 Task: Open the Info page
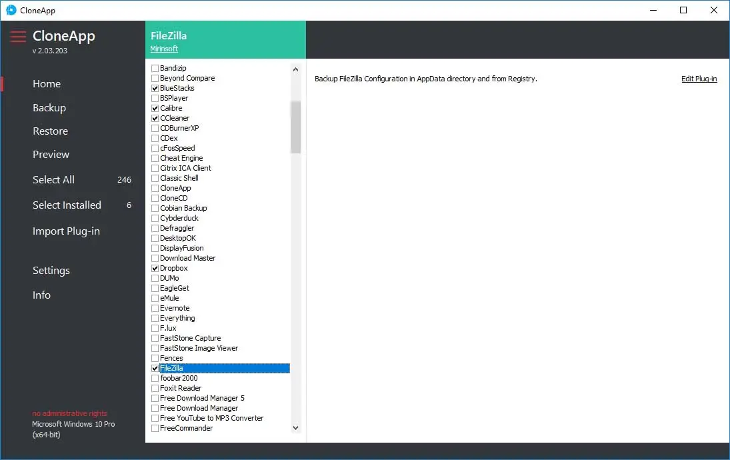point(41,295)
